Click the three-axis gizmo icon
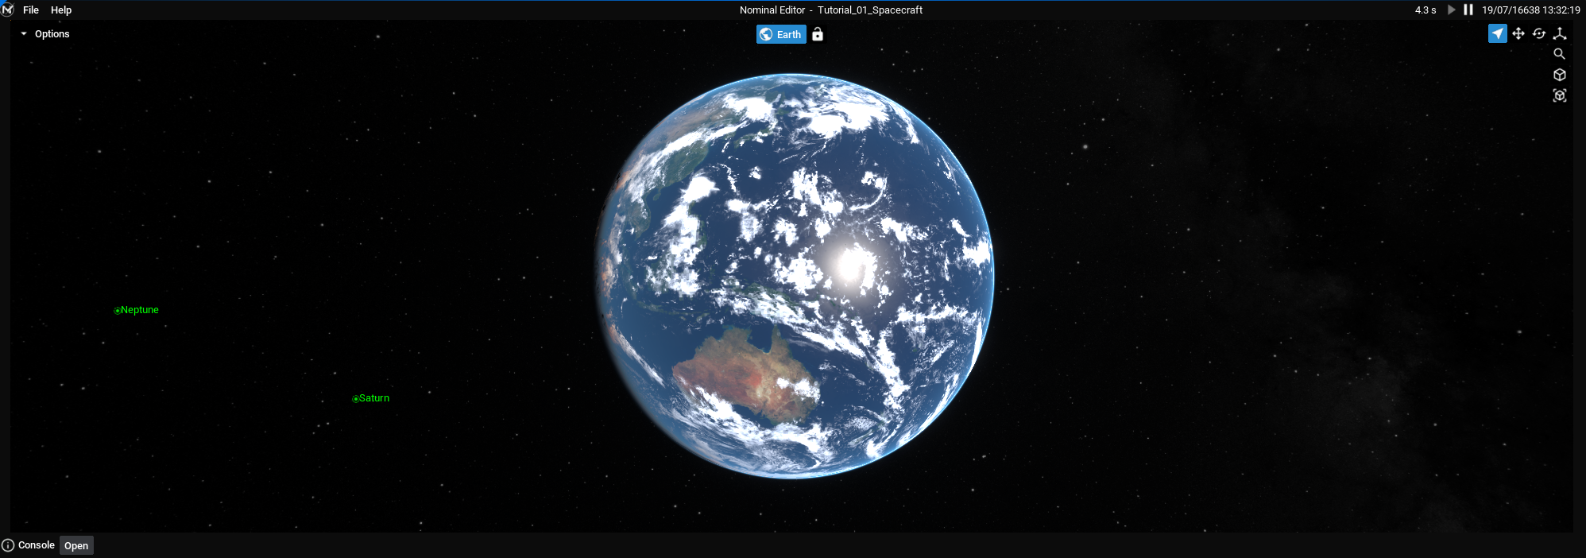 click(1559, 33)
